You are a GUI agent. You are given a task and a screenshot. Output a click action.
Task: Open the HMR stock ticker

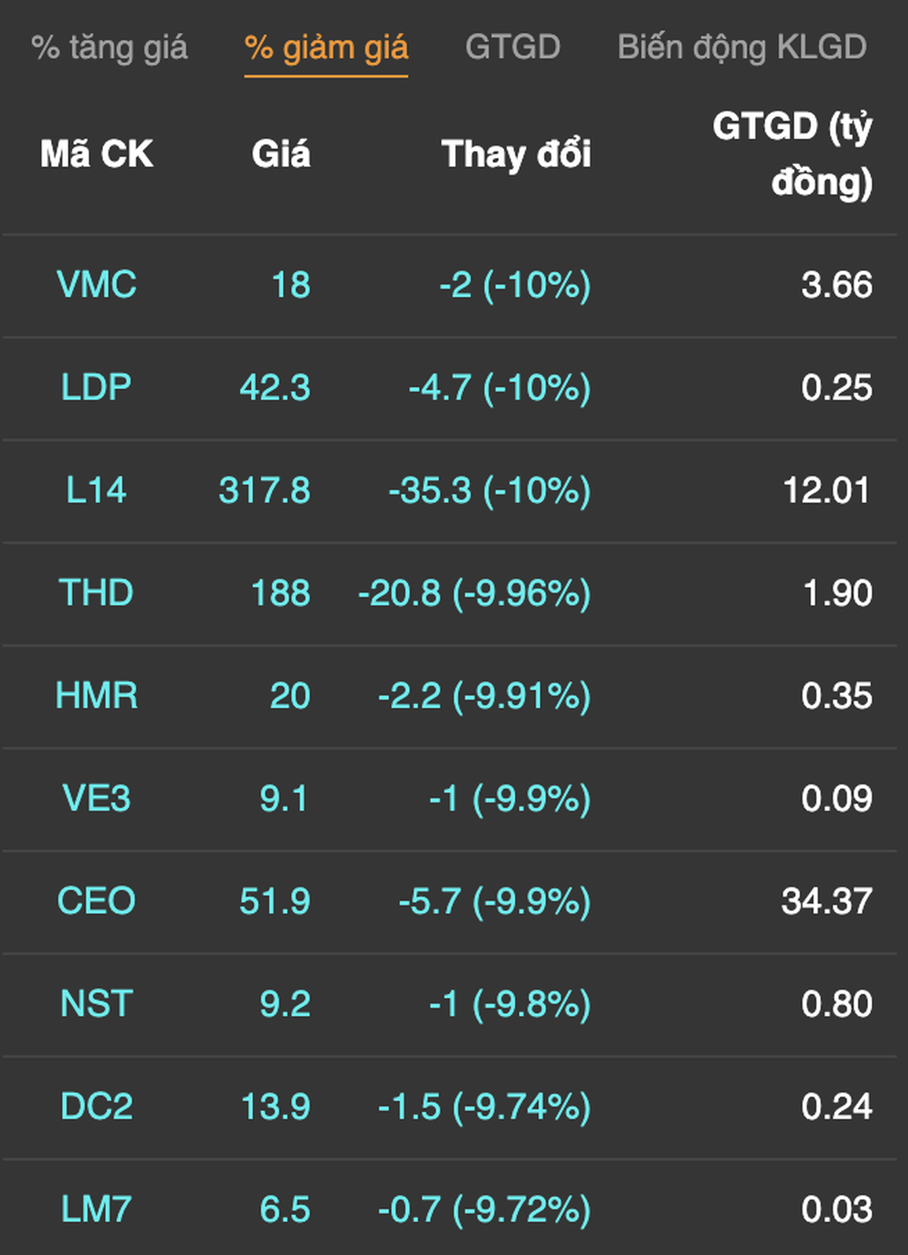pos(97,696)
